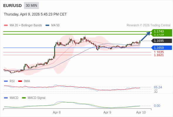Click the 9MA red legend swatch
The width and height of the screenshot is (173, 117).
[20, 81]
